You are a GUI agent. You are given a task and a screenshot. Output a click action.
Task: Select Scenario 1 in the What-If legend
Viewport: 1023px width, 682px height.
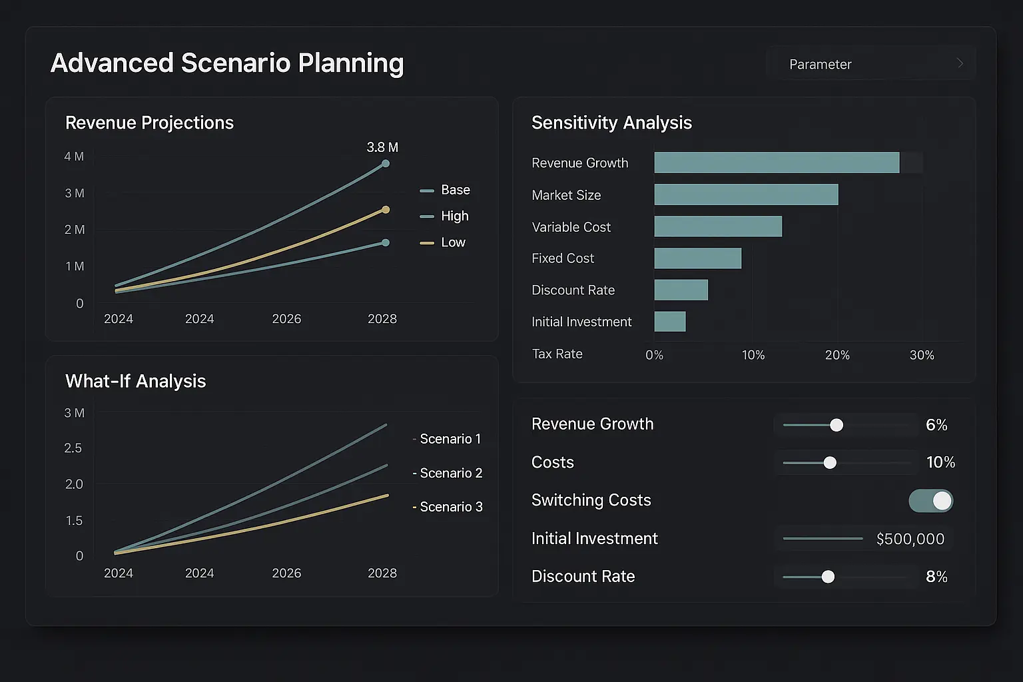point(446,438)
